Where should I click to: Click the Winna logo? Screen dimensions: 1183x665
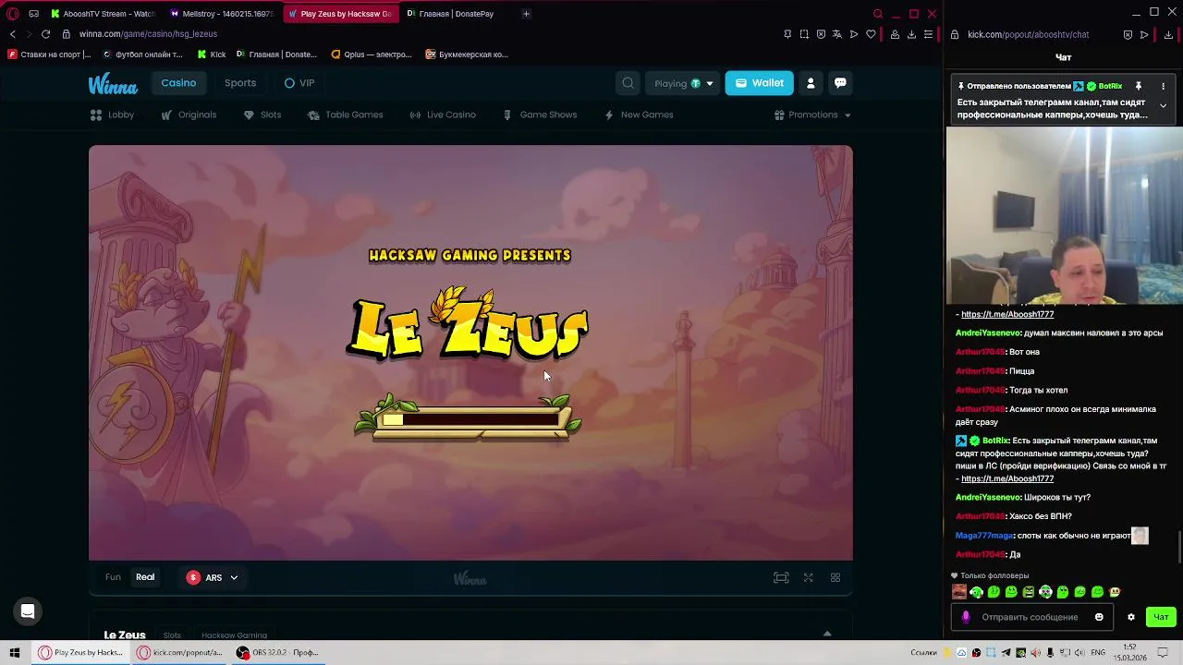113,84
